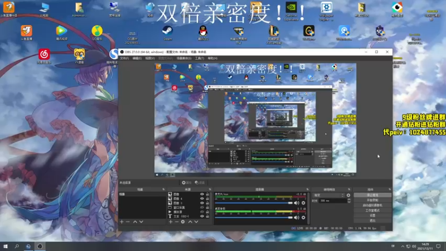Decrease transition duration with down arrow
The width and height of the screenshot is (446, 251).
[x=349, y=202]
